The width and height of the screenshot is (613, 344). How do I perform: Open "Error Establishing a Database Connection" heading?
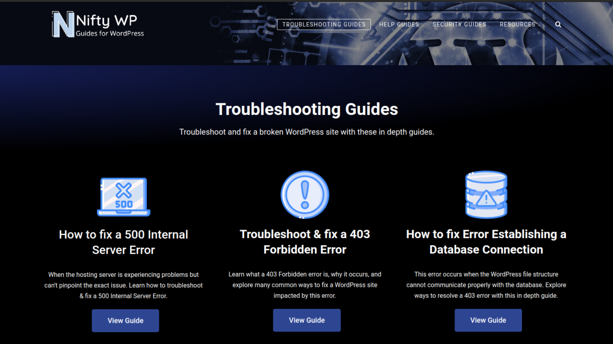click(486, 242)
